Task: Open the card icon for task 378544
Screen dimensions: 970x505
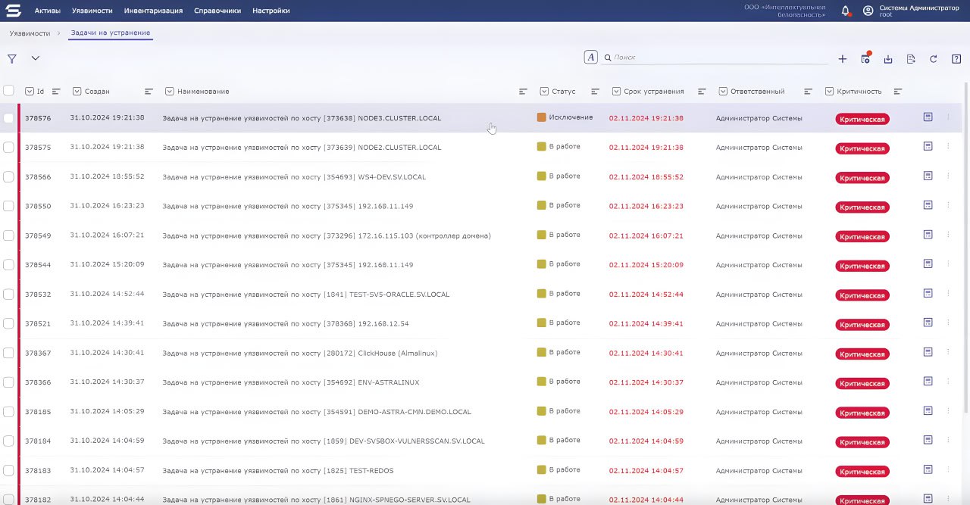Action: 928,263
